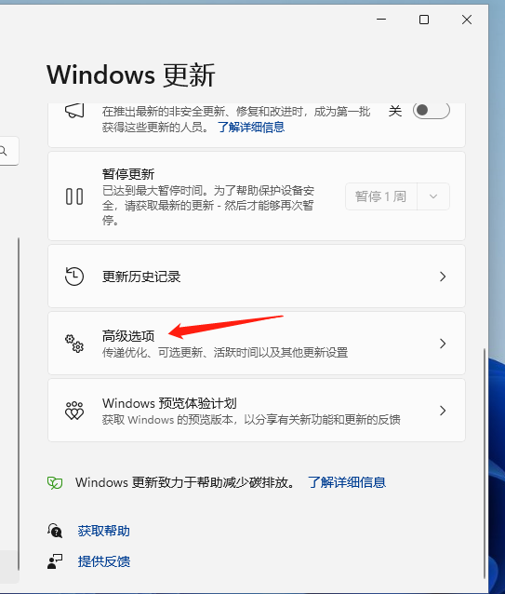505x594 pixels.
Task: Click the 已达到最大暂停时间 description text
Action: click(208, 205)
